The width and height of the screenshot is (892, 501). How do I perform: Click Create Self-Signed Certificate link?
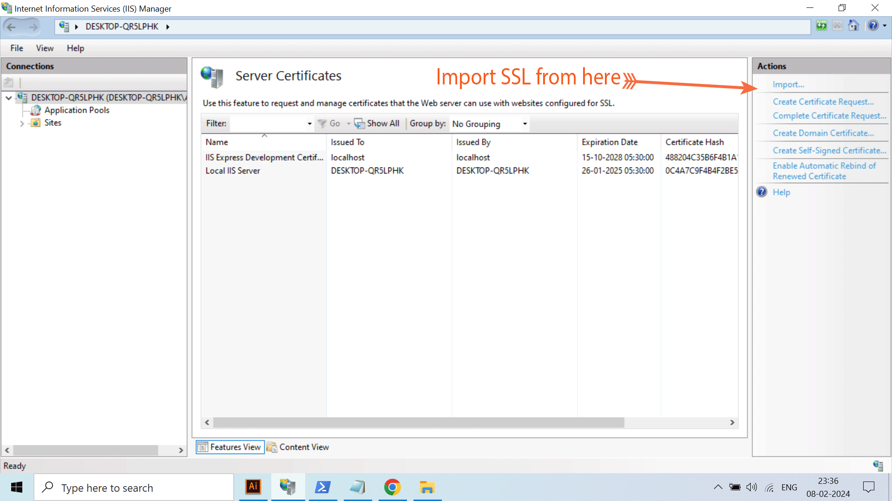(830, 150)
